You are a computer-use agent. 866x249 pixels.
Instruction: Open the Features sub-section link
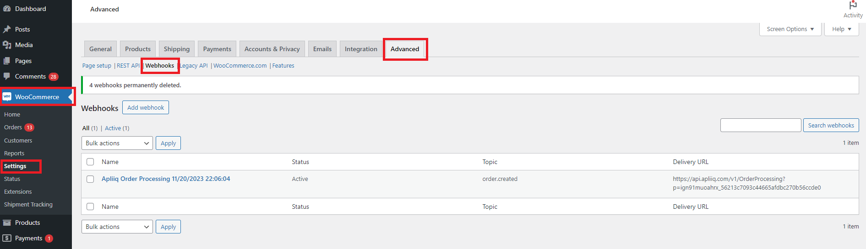[283, 66]
